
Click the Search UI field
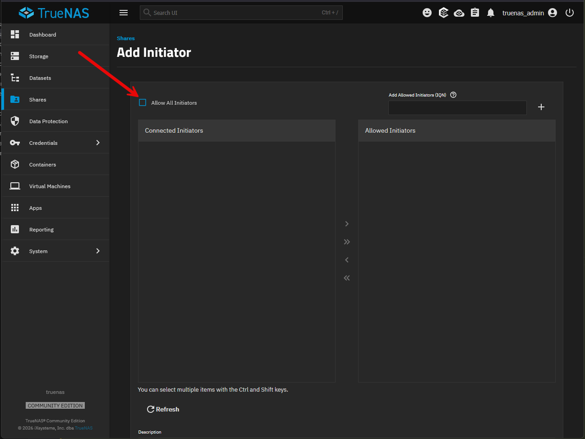point(241,13)
